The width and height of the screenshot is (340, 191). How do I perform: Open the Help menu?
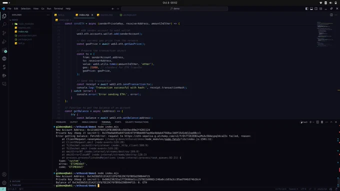[68, 8]
